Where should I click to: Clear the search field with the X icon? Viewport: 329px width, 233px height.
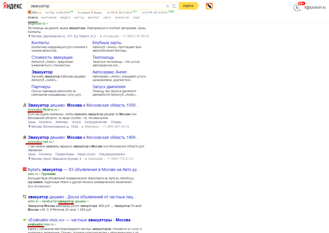tap(167, 6)
